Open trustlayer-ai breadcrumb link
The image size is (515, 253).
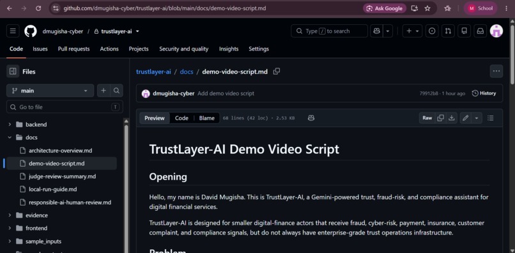tap(153, 72)
